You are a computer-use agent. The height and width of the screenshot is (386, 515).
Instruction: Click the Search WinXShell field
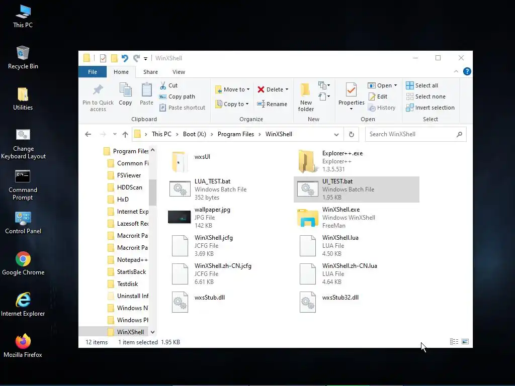coord(416,134)
